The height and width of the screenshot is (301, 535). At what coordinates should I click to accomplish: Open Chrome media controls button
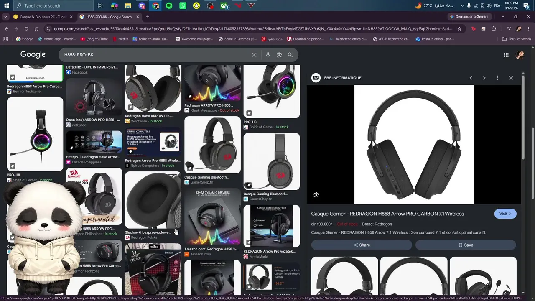tap(508, 29)
